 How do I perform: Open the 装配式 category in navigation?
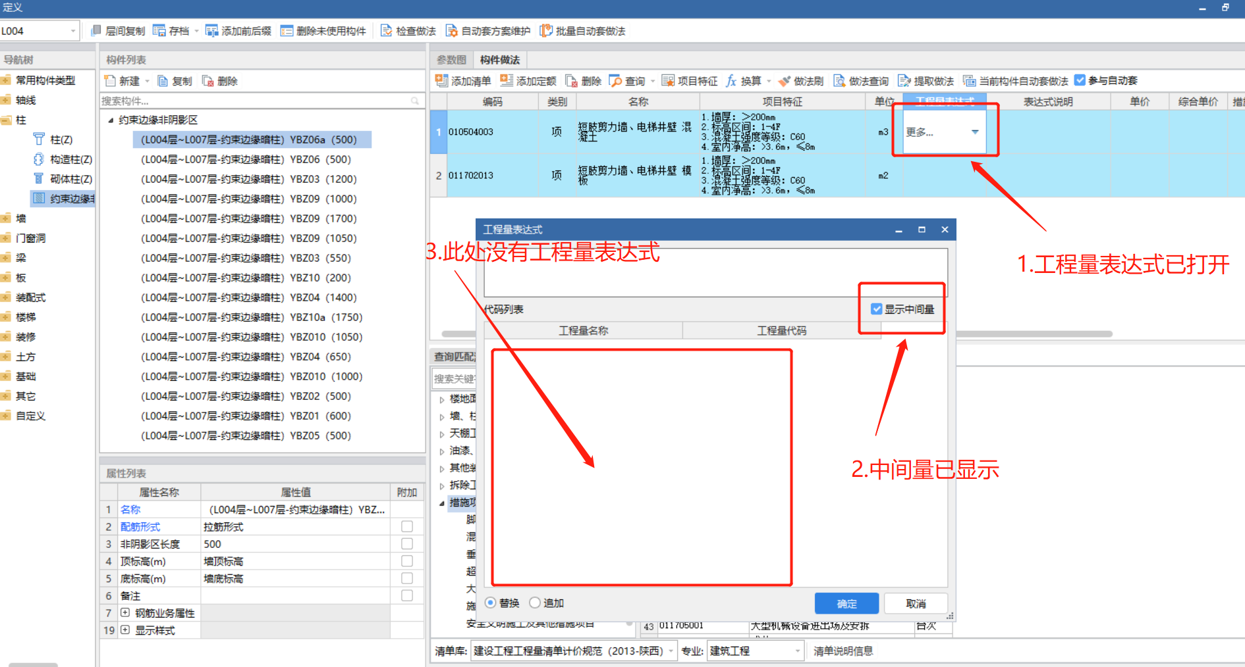tap(31, 297)
